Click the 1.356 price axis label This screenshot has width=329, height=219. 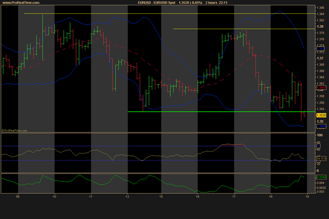point(320,103)
